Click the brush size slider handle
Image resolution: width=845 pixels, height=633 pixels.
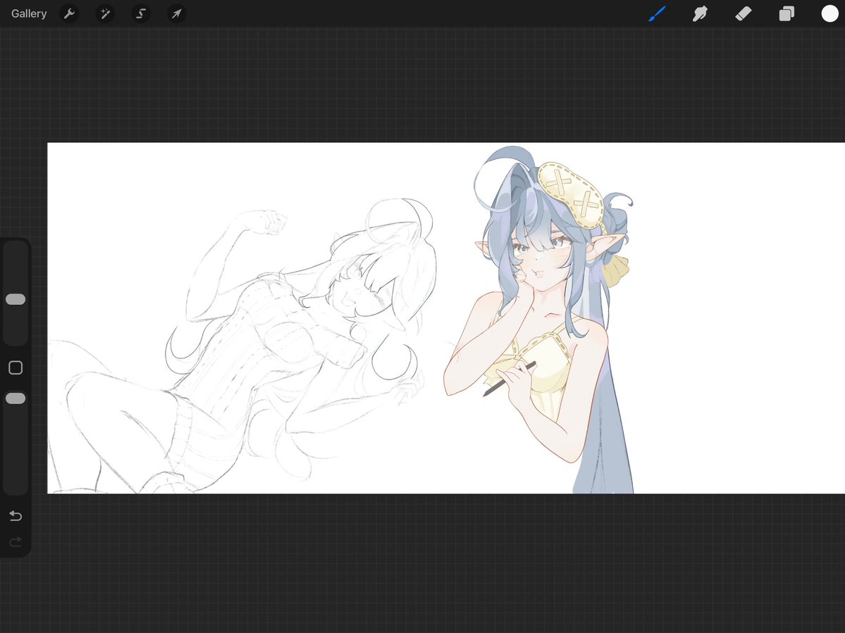[x=16, y=299]
